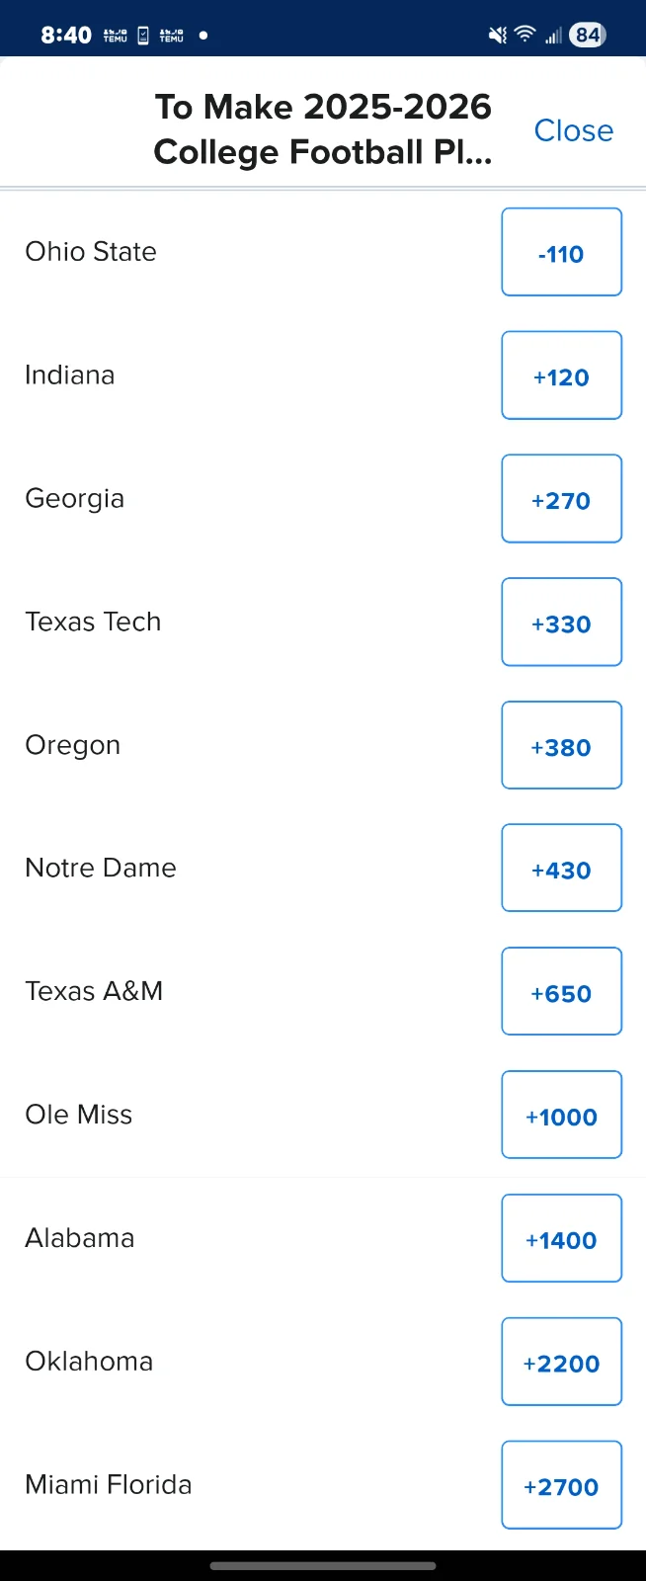This screenshot has width=646, height=1581.
Task: Tap the notification dot in the status bar
Action: [x=202, y=36]
